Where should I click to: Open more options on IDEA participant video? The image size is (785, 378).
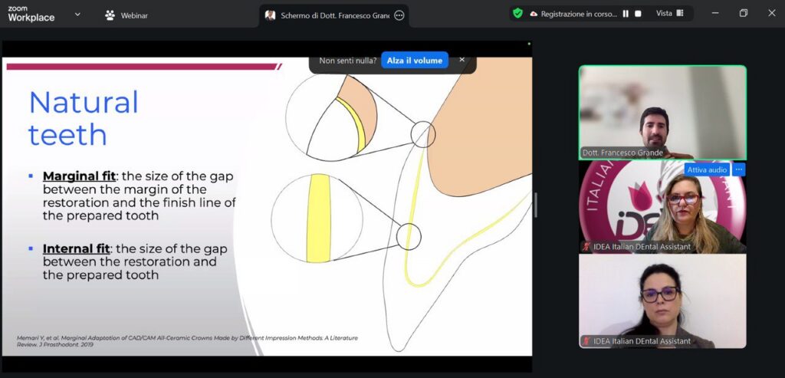739,169
